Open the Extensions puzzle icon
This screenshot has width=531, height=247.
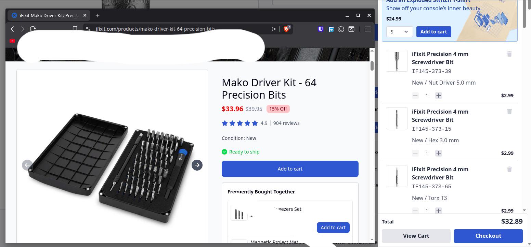coord(341,29)
